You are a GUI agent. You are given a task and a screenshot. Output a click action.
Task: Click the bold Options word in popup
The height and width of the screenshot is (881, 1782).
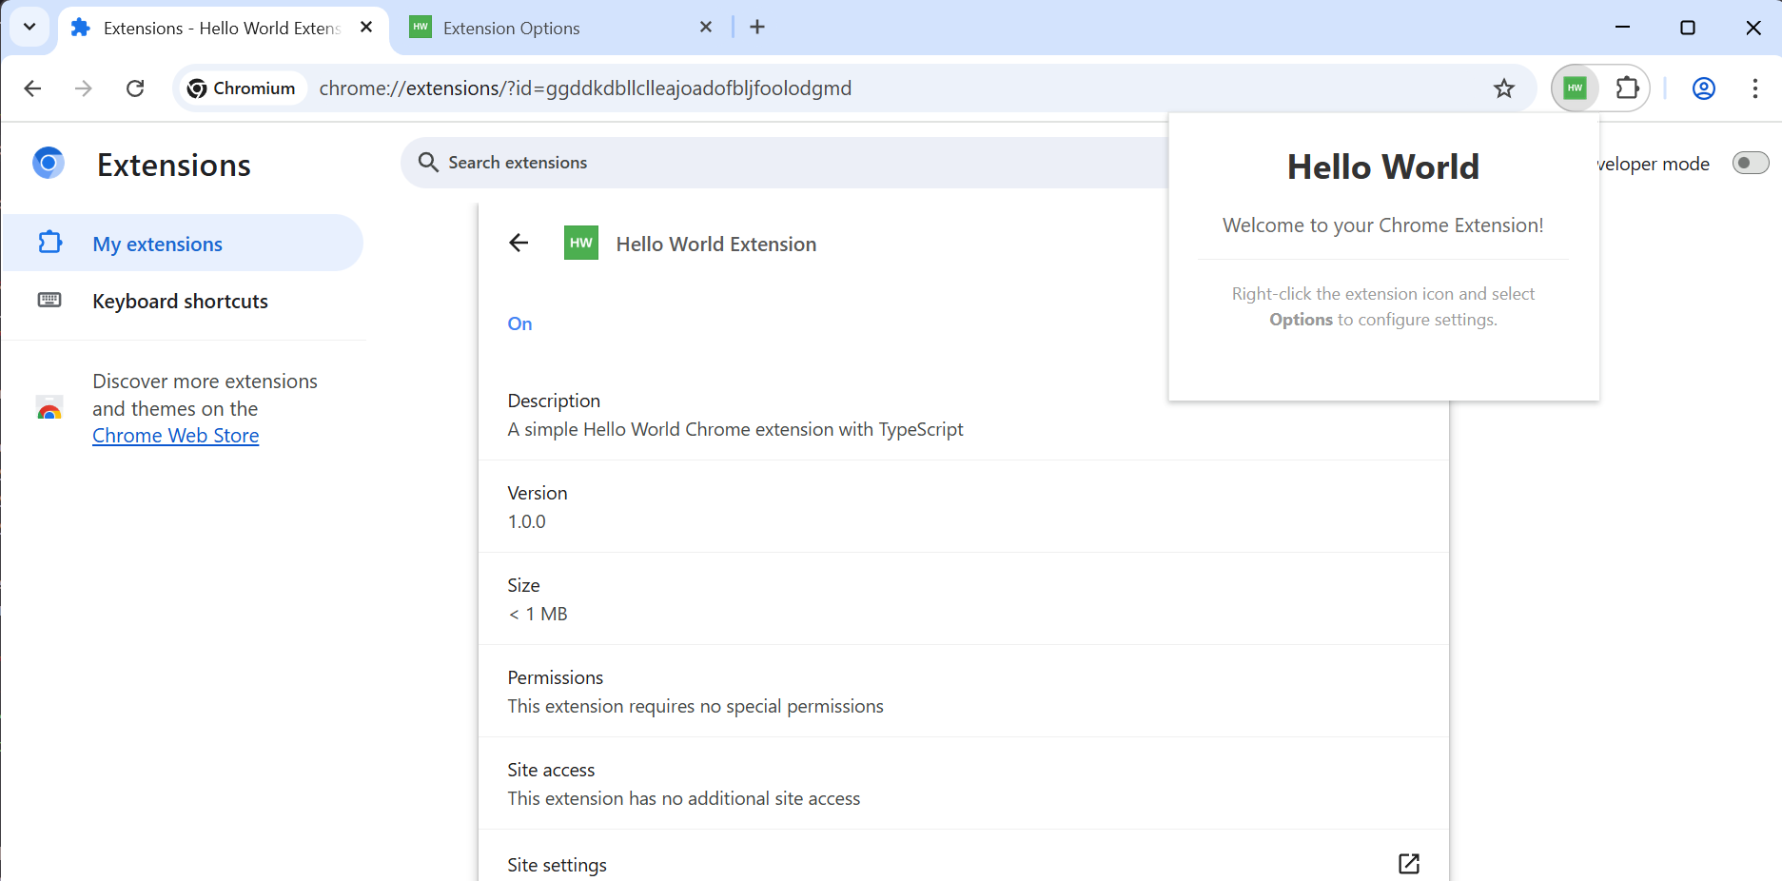tap(1301, 320)
